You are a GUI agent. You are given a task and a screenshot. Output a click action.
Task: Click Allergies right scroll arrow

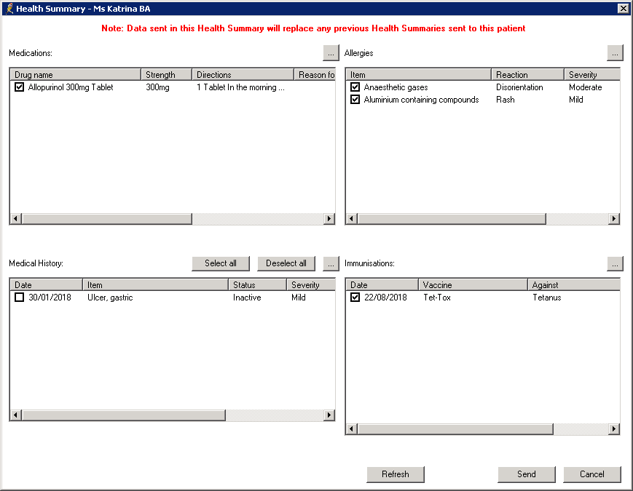(x=613, y=219)
